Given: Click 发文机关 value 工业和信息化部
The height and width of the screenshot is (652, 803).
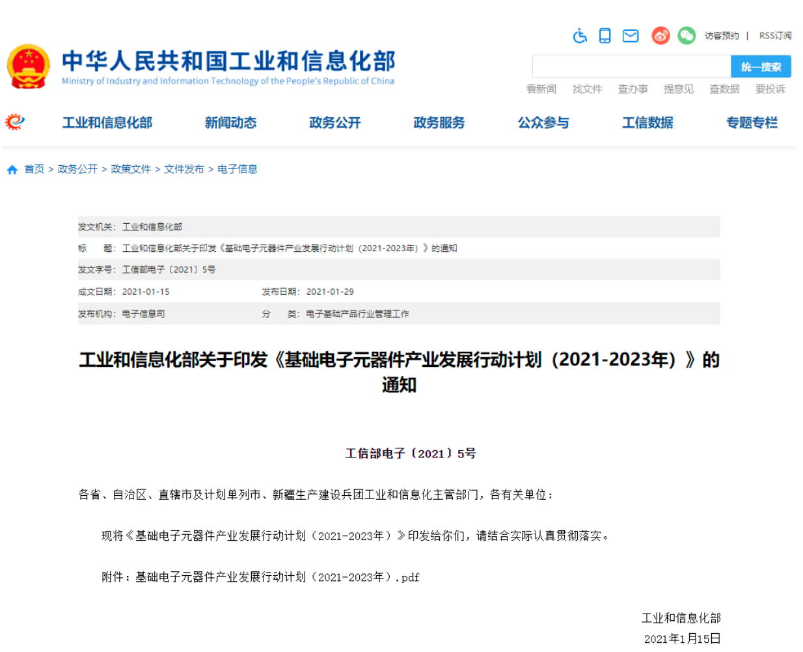Looking at the screenshot, I should (x=152, y=226).
